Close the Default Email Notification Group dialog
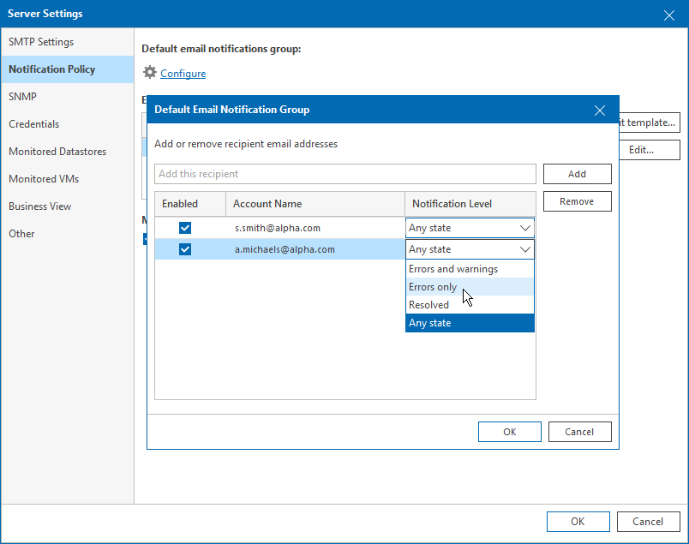This screenshot has height=544, width=689. (600, 110)
